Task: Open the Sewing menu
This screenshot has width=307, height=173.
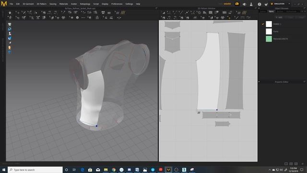Action: tap(53, 4)
